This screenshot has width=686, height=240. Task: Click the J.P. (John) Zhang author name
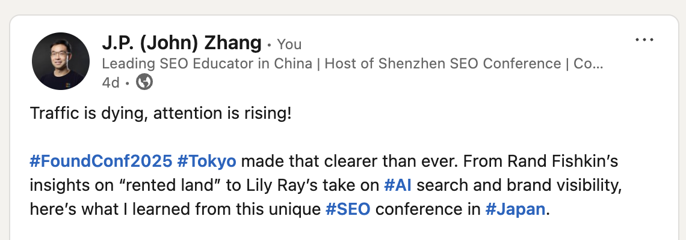(182, 43)
